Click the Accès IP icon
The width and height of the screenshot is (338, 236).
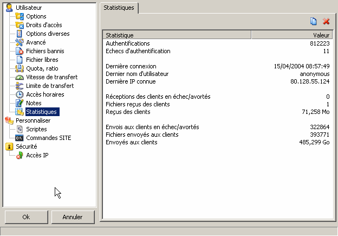coord(20,155)
